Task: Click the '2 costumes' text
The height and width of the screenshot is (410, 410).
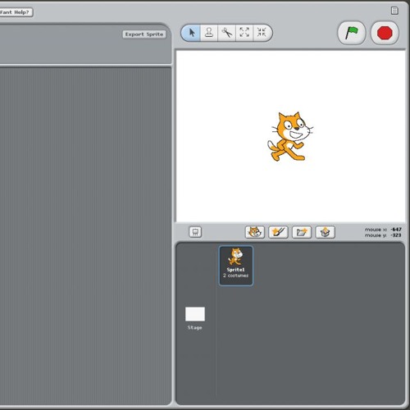Action: [235, 276]
